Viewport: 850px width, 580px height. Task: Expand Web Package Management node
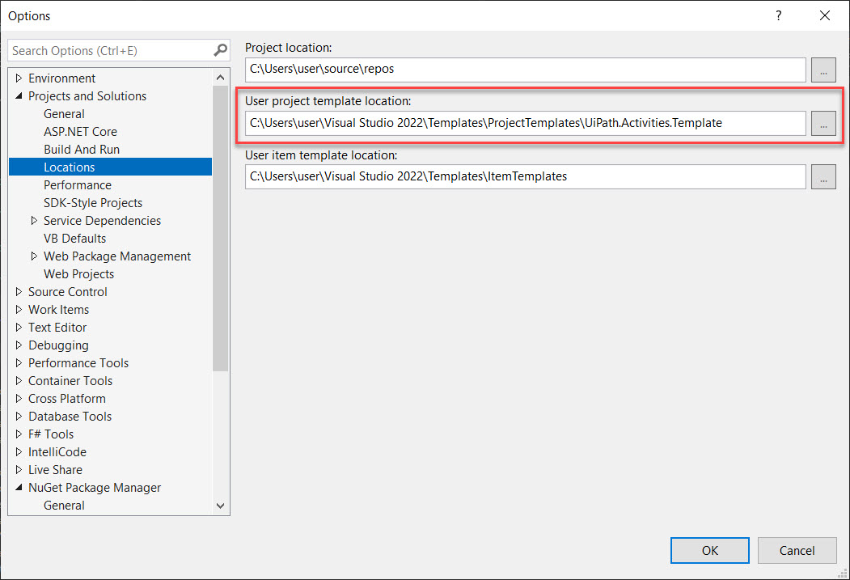point(34,256)
